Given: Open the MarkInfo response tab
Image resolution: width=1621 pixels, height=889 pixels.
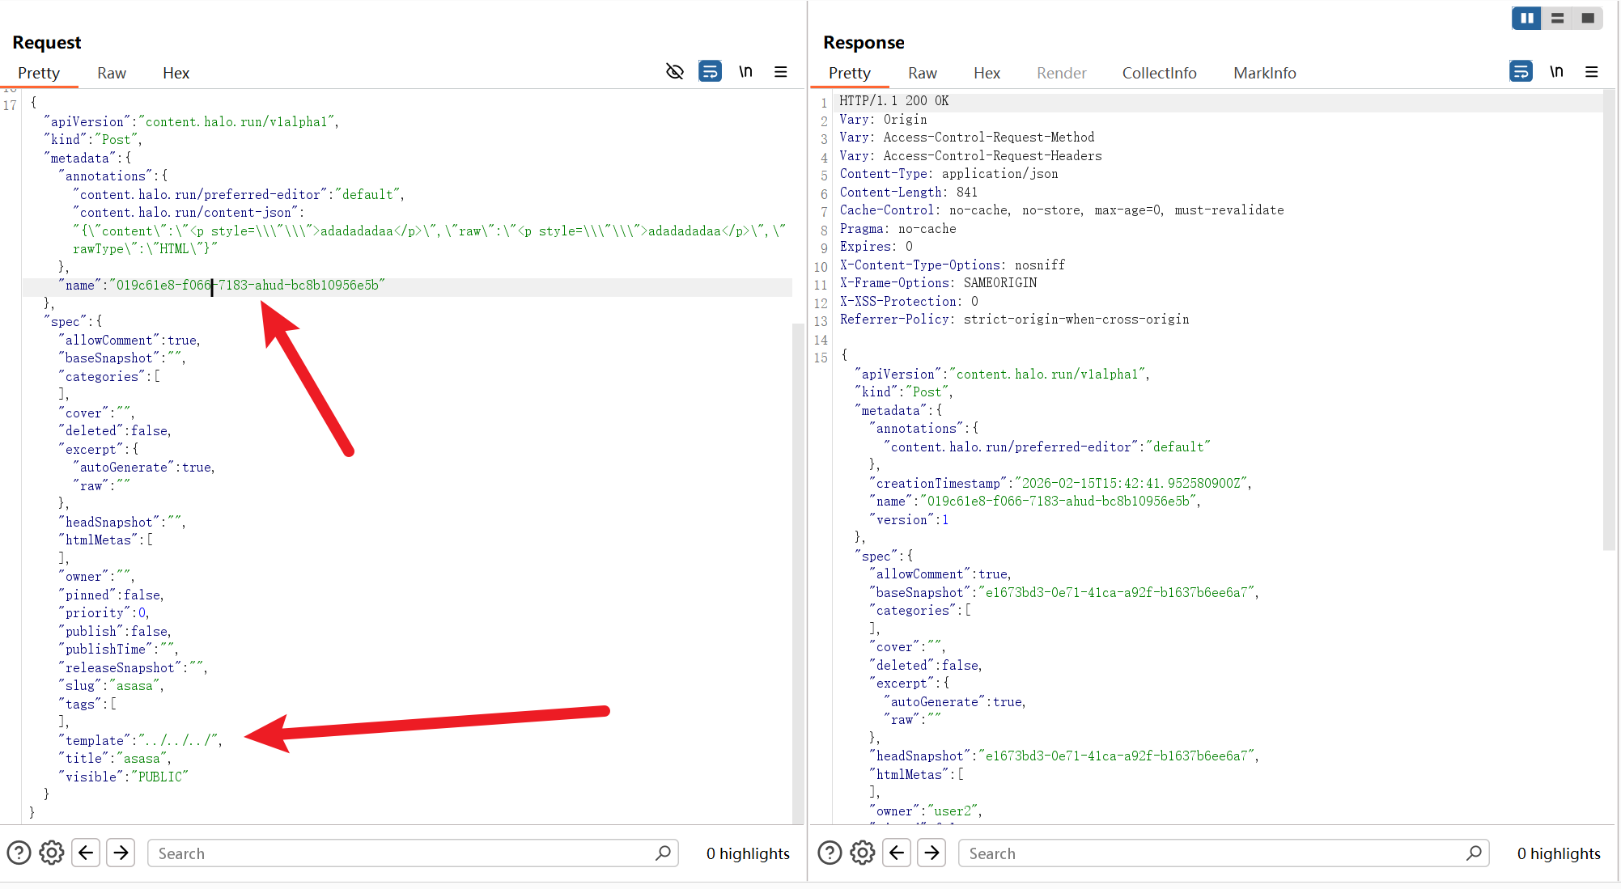Looking at the screenshot, I should point(1264,73).
